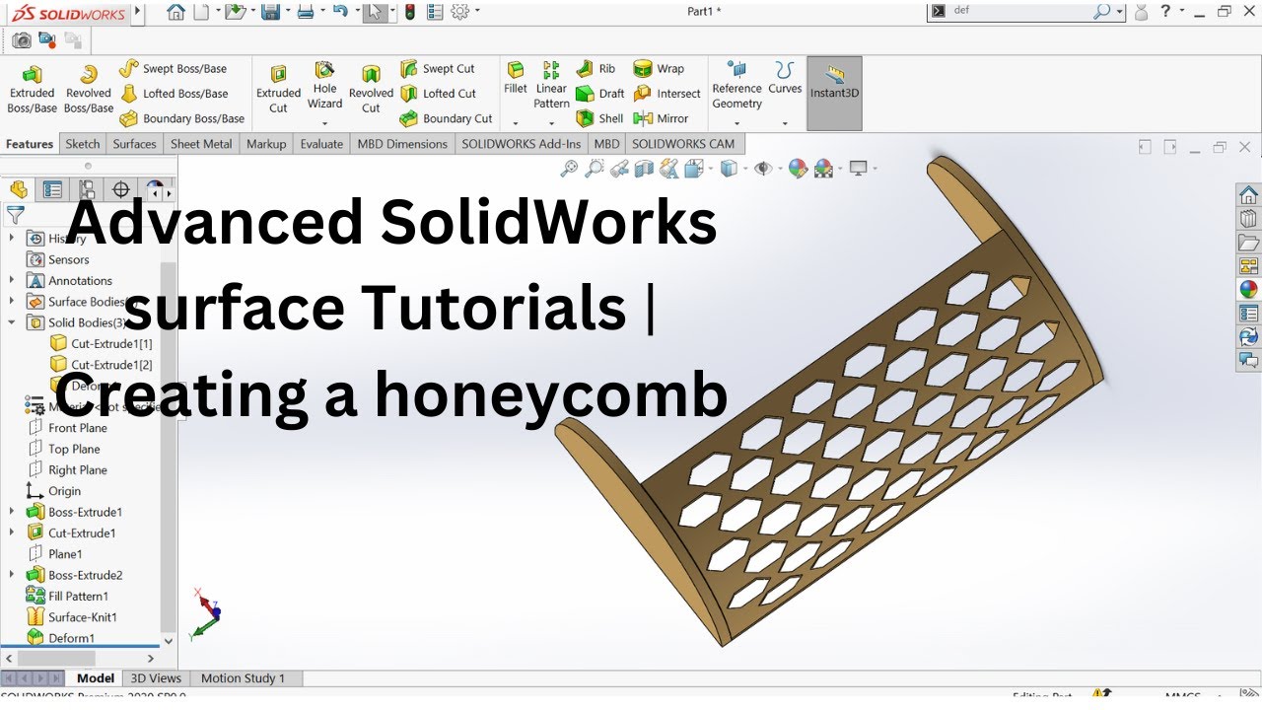Select the Revolved Cut tool
The height and width of the screenshot is (710, 1262).
tap(371, 91)
